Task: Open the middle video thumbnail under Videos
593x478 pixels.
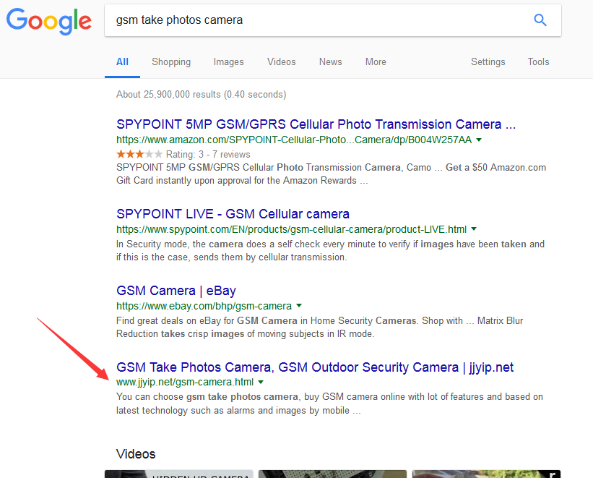Action: tap(332, 474)
